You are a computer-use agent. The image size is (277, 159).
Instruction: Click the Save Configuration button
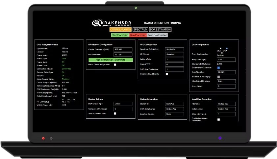157,35
